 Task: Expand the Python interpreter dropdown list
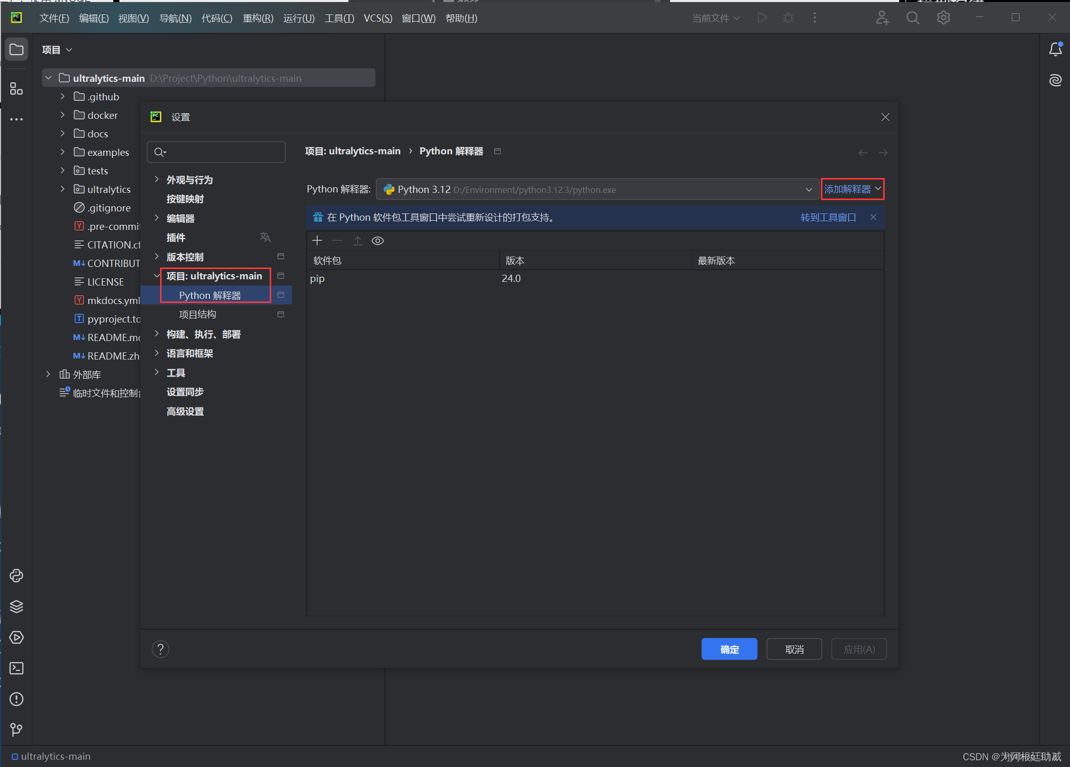coord(808,189)
